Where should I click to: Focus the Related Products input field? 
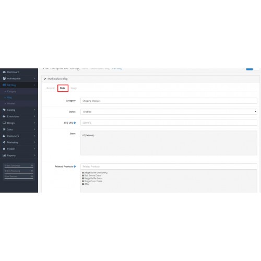pos(169,167)
